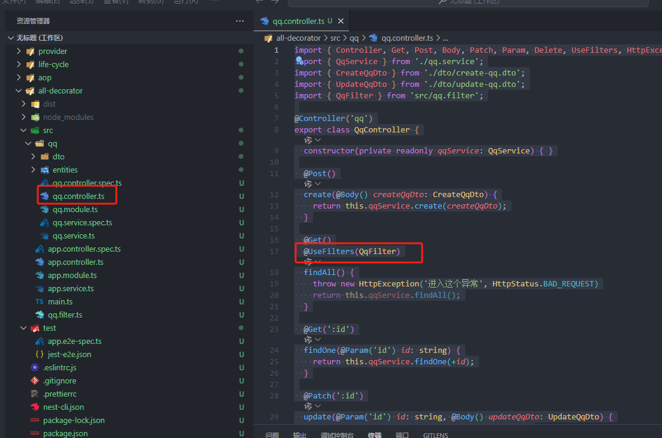Click QqFilter in the @UseFilters decorator

pyautogui.click(x=377, y=252)
